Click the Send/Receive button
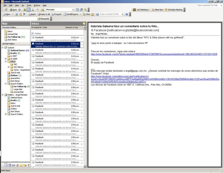This screenshot has width=223, height=173. pos(71,14)
